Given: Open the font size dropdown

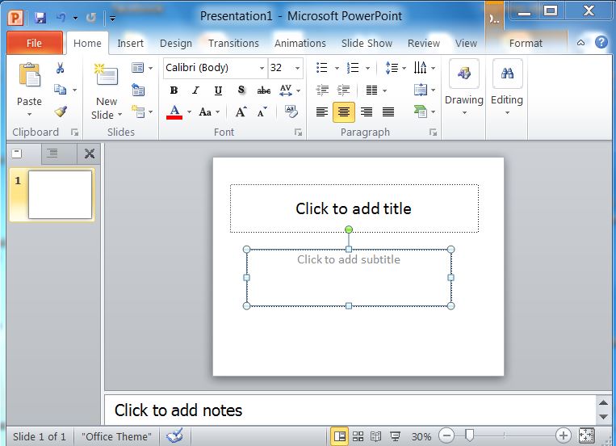Looking at the screenshot, I should click(298, 68).
